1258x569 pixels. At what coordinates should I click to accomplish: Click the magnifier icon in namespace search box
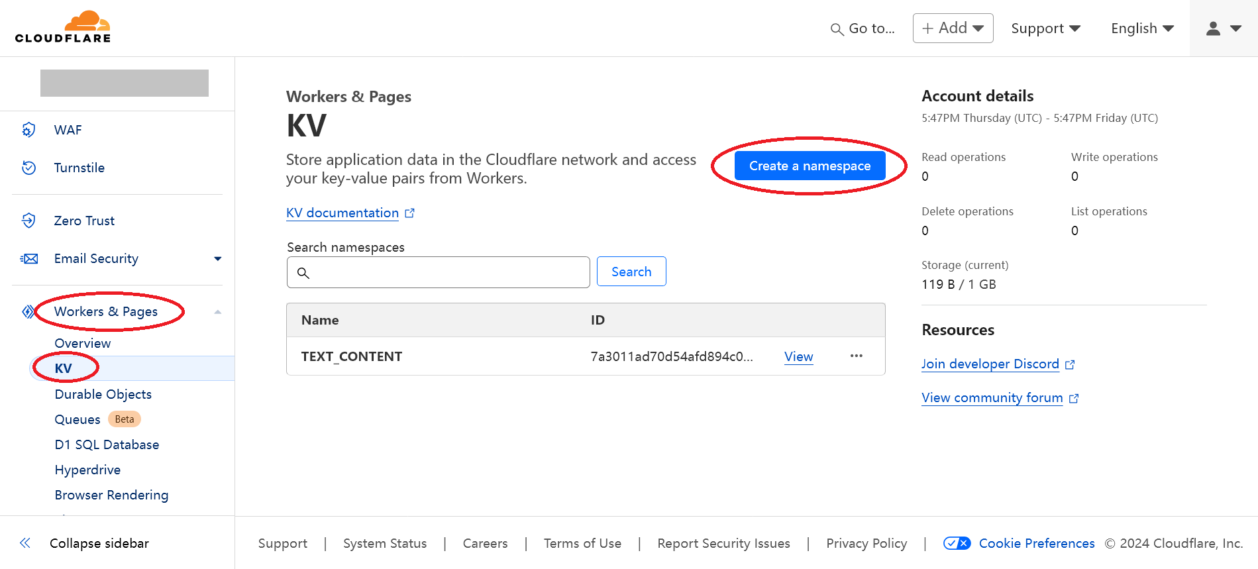pos(303,273)
